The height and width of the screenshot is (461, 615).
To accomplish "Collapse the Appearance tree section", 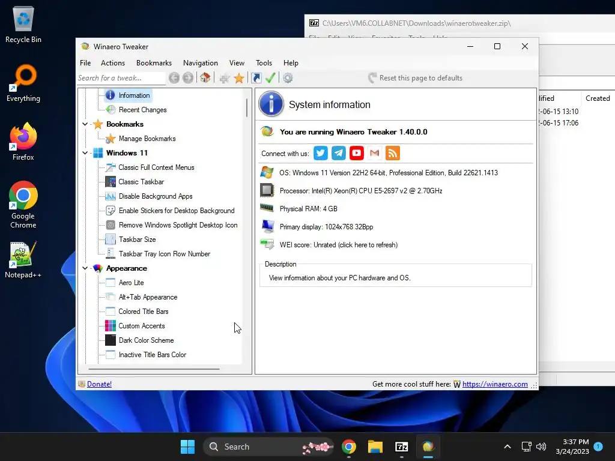I will tap(85, 268).
